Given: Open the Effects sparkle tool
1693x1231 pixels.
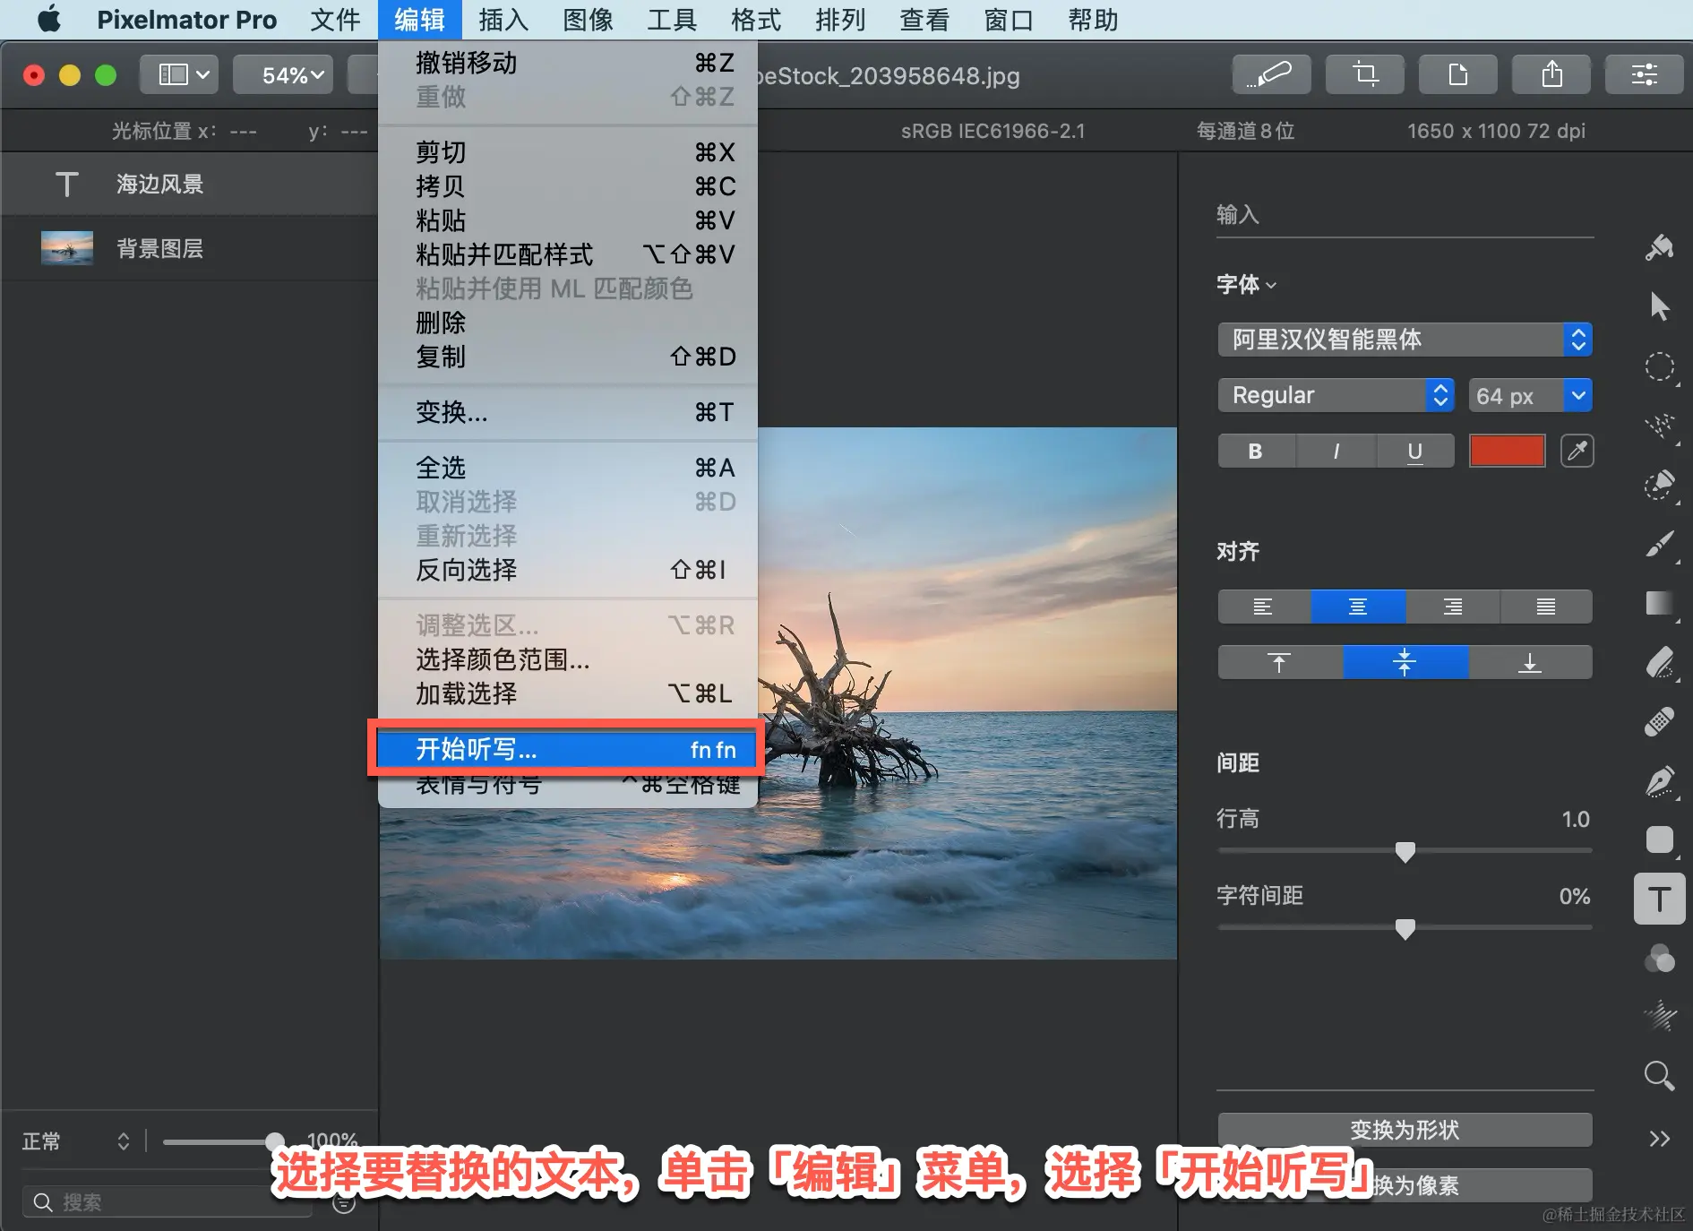Looking at the screenshot, I should (1659, 1016).
